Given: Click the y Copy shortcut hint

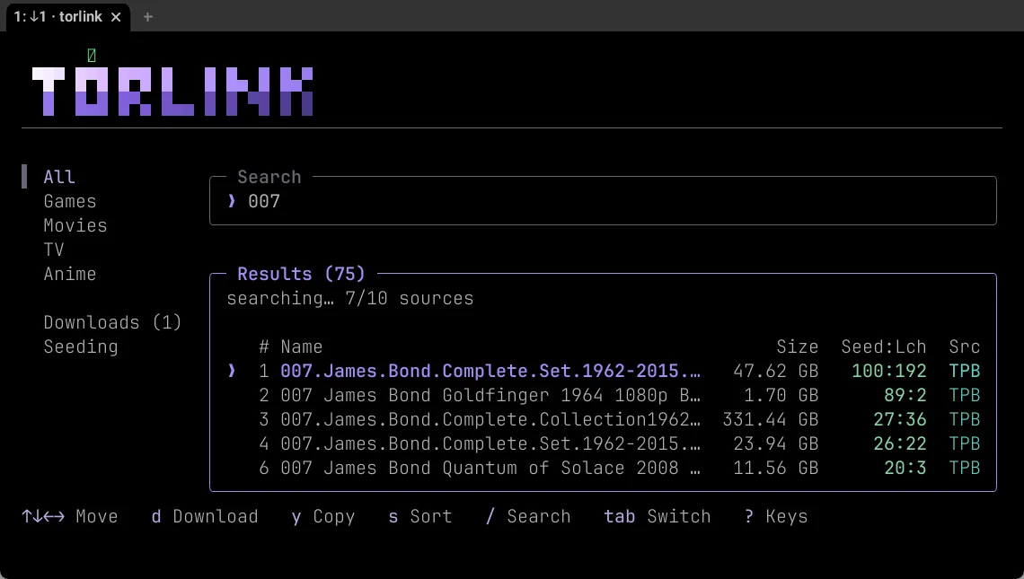Looking at the screenshot, I should tap(323, 516).
